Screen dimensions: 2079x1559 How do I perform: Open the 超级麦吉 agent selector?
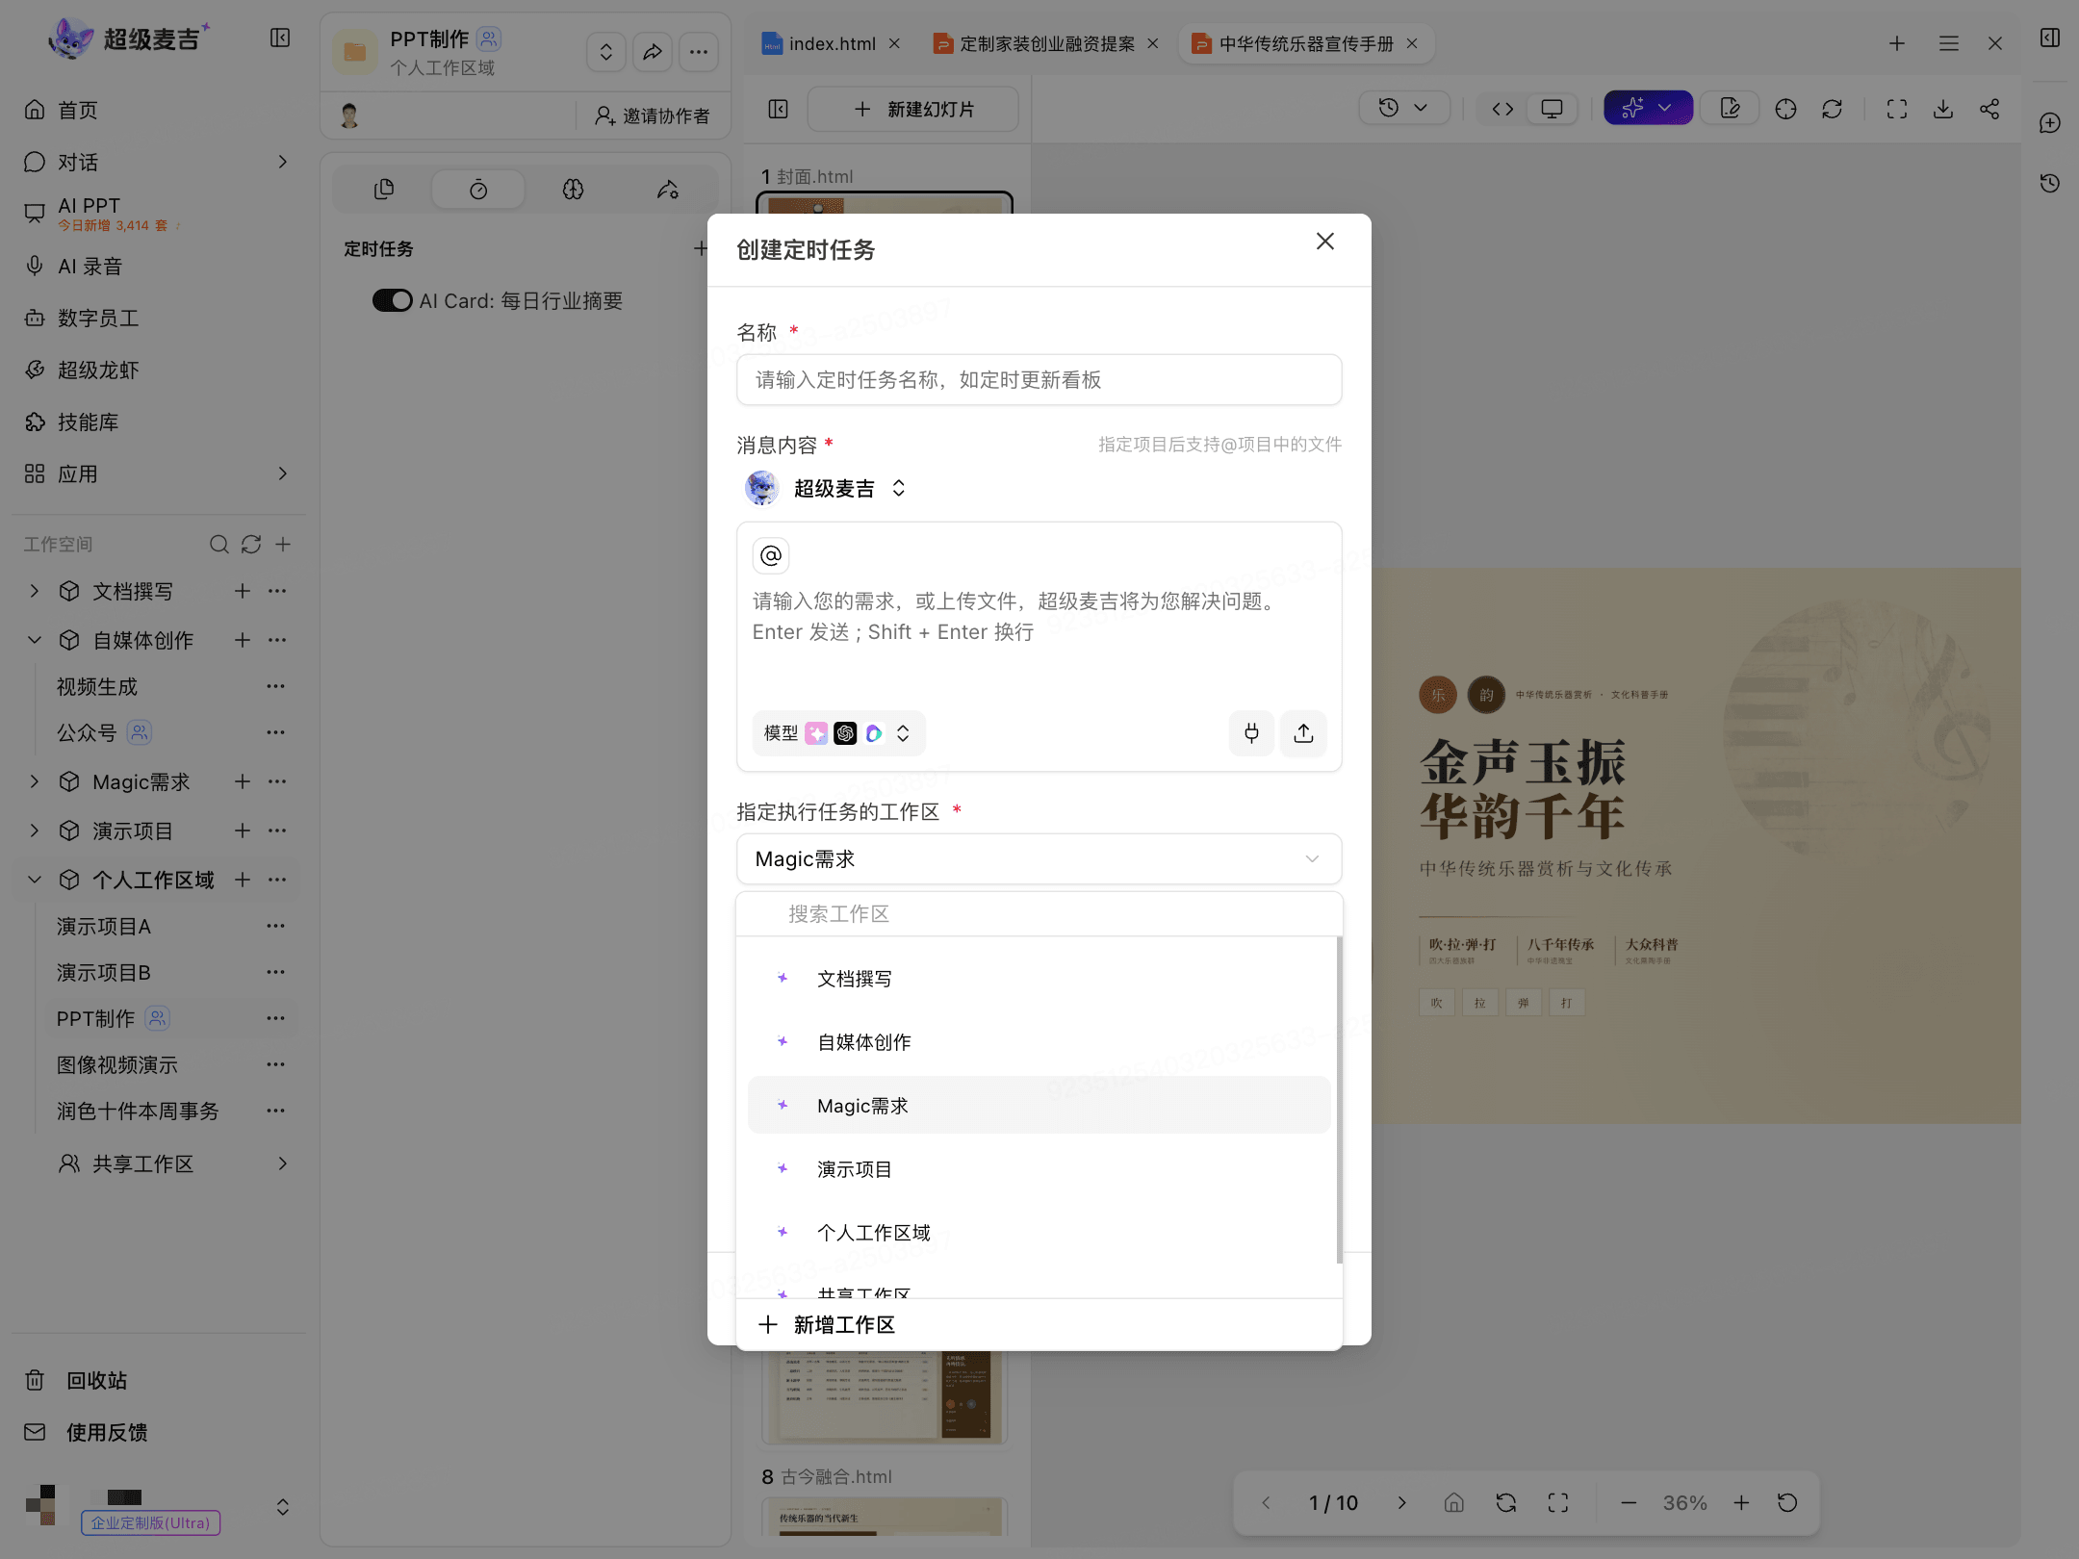[827, 489]
